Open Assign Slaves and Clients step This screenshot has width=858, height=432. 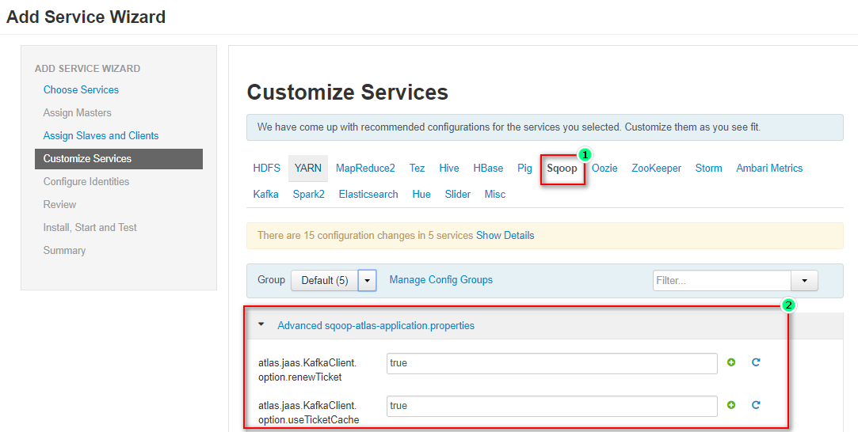101,135
